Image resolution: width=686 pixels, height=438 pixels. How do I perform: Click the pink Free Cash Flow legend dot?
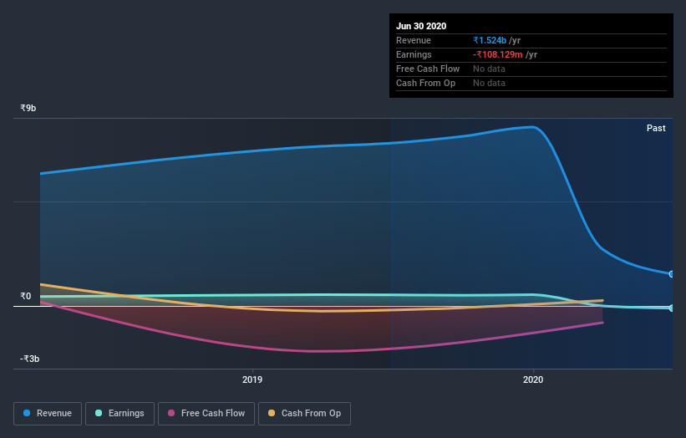point(171,413)
